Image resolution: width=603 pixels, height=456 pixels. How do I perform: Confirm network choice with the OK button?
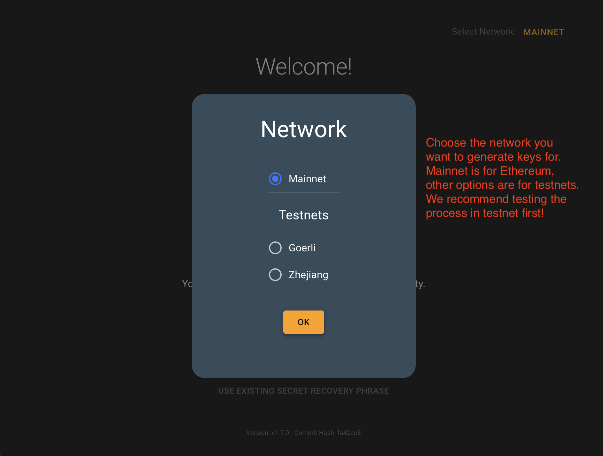point(303,322)
